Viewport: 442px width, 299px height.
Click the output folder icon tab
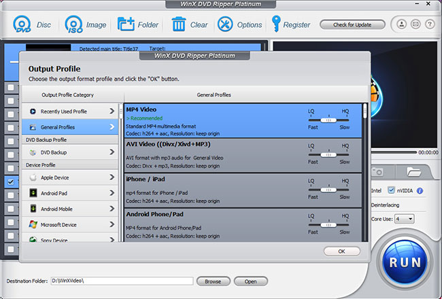pyautogui.click(x=413, y=172)
